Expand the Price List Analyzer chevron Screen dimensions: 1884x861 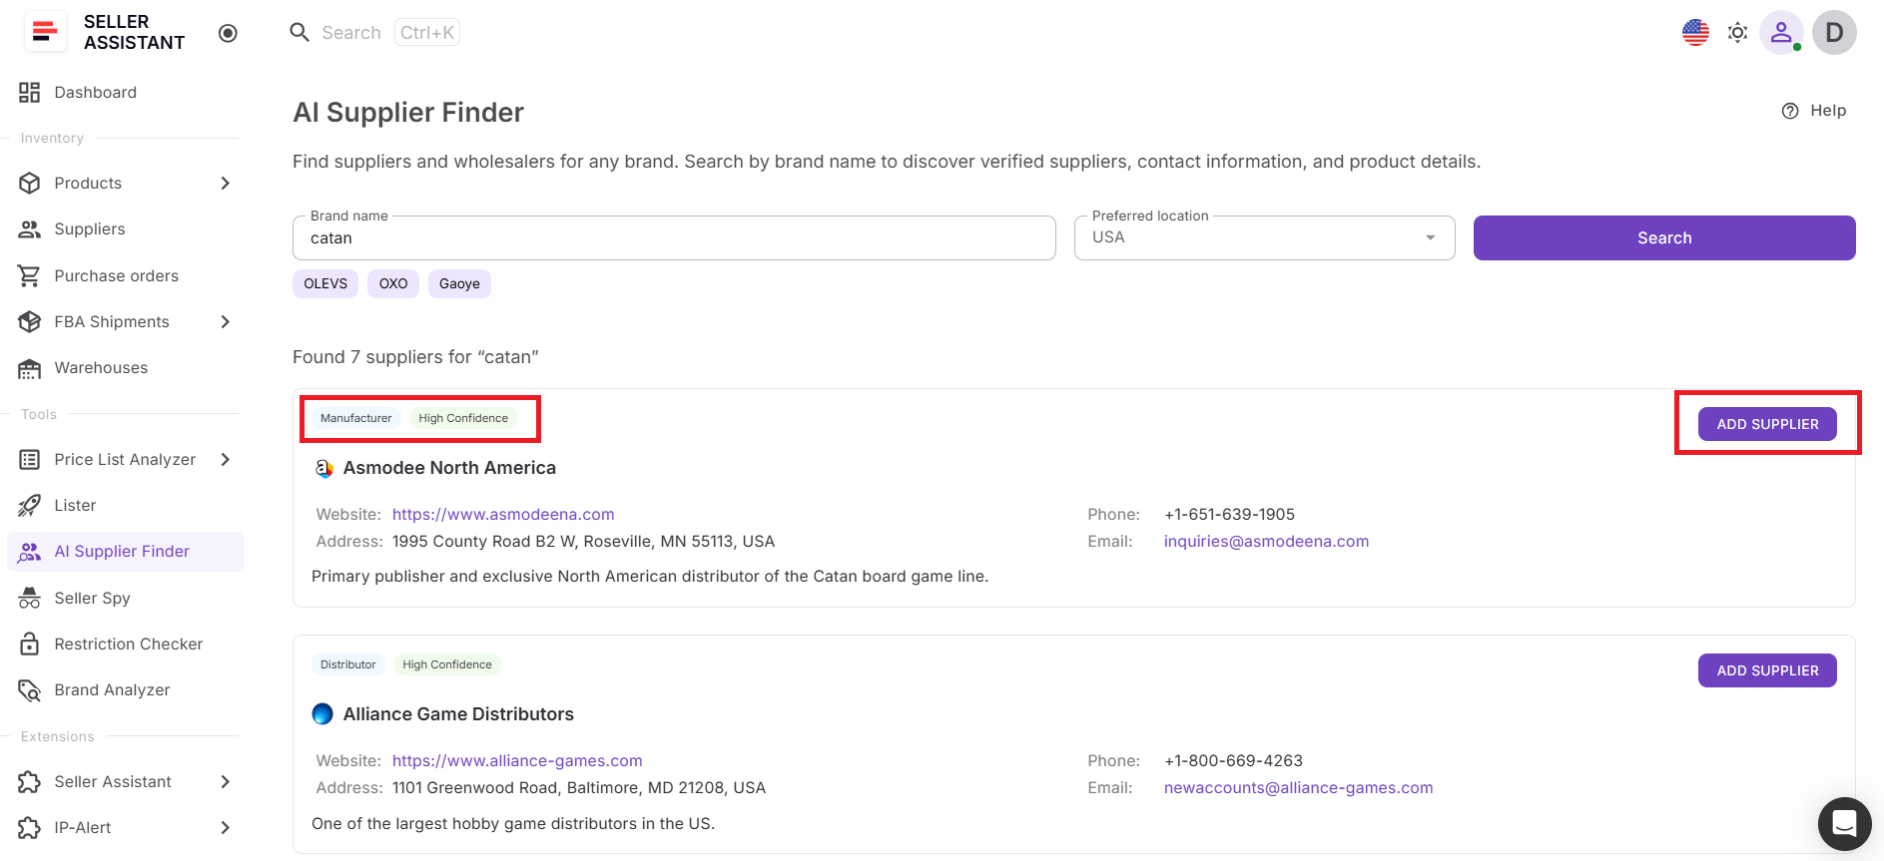[x=225, y=460]
